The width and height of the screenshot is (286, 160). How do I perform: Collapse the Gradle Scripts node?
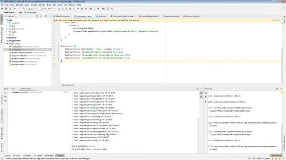click(x=5, y=44)
